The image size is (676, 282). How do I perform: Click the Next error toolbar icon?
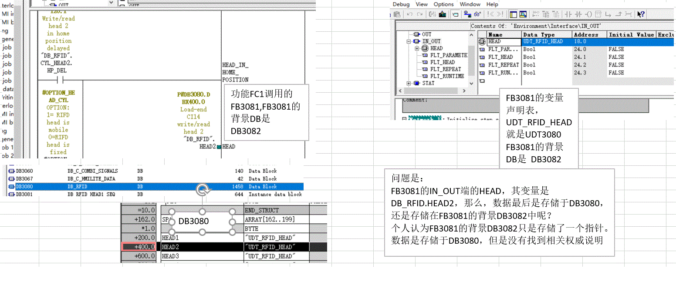[500, 14]
